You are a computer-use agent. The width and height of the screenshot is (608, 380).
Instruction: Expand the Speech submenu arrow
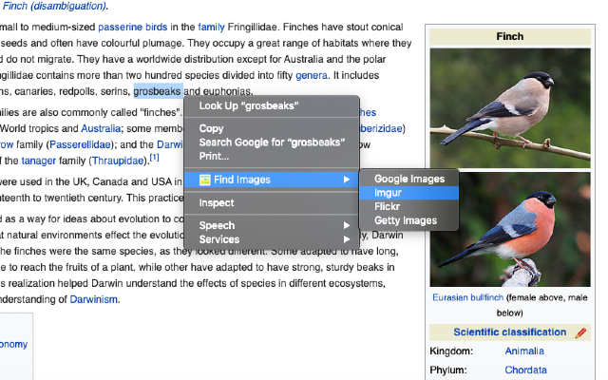coord(348,225)
